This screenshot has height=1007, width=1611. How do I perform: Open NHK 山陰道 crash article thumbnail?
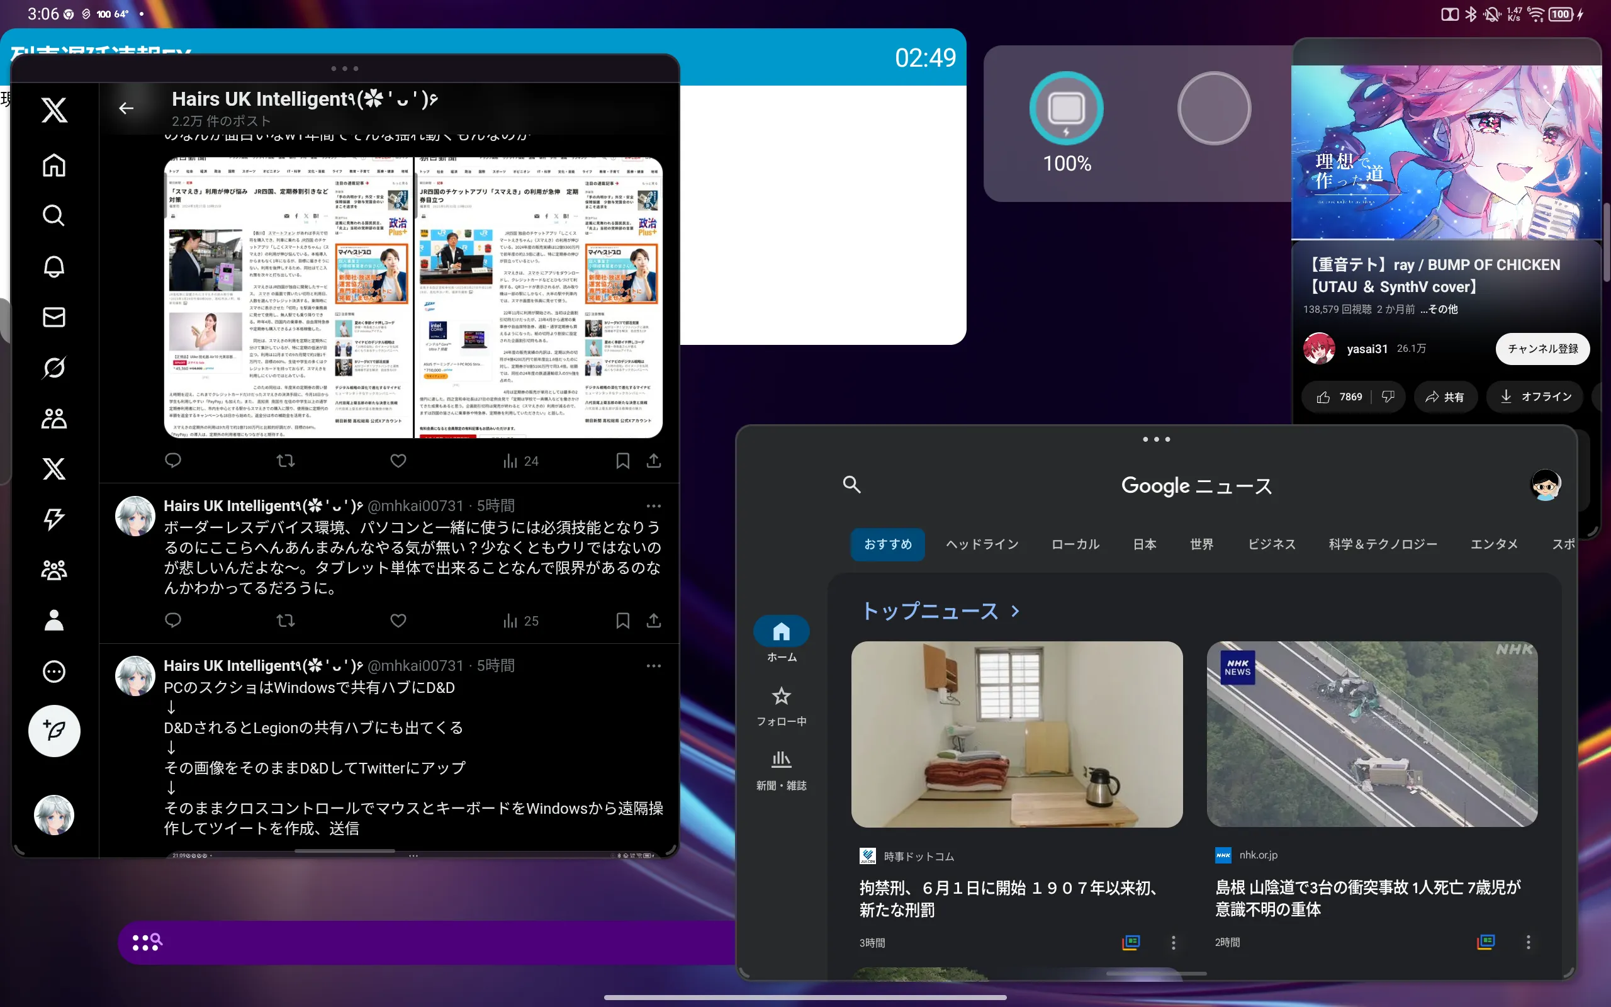click(1372, 734)
